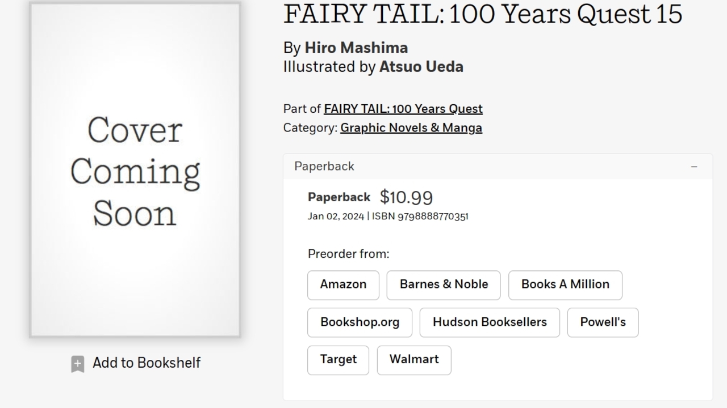
Task: Collapse the Paperback section with minus icon
Action: (693, 167)
